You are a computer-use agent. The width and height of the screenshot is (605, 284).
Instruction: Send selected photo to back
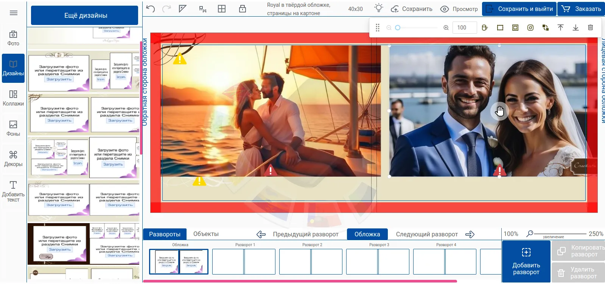click(575, 28)
